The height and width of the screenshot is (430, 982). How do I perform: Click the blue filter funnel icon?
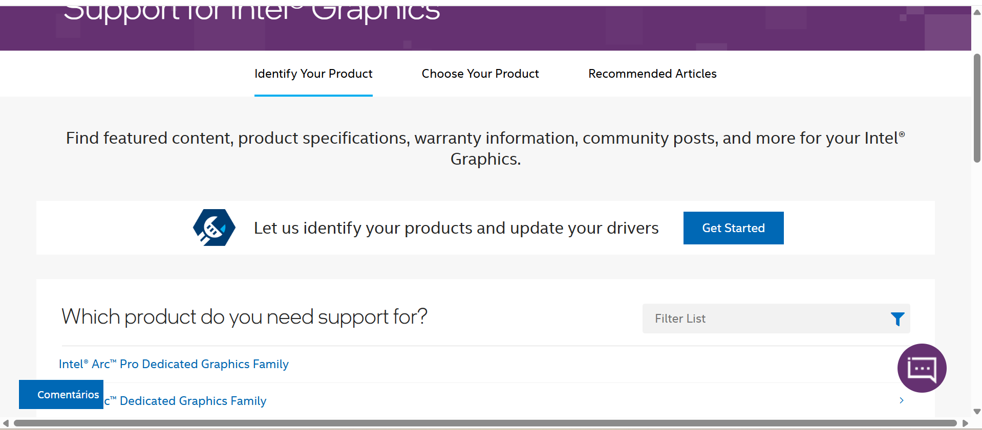[x=898, y=319]
